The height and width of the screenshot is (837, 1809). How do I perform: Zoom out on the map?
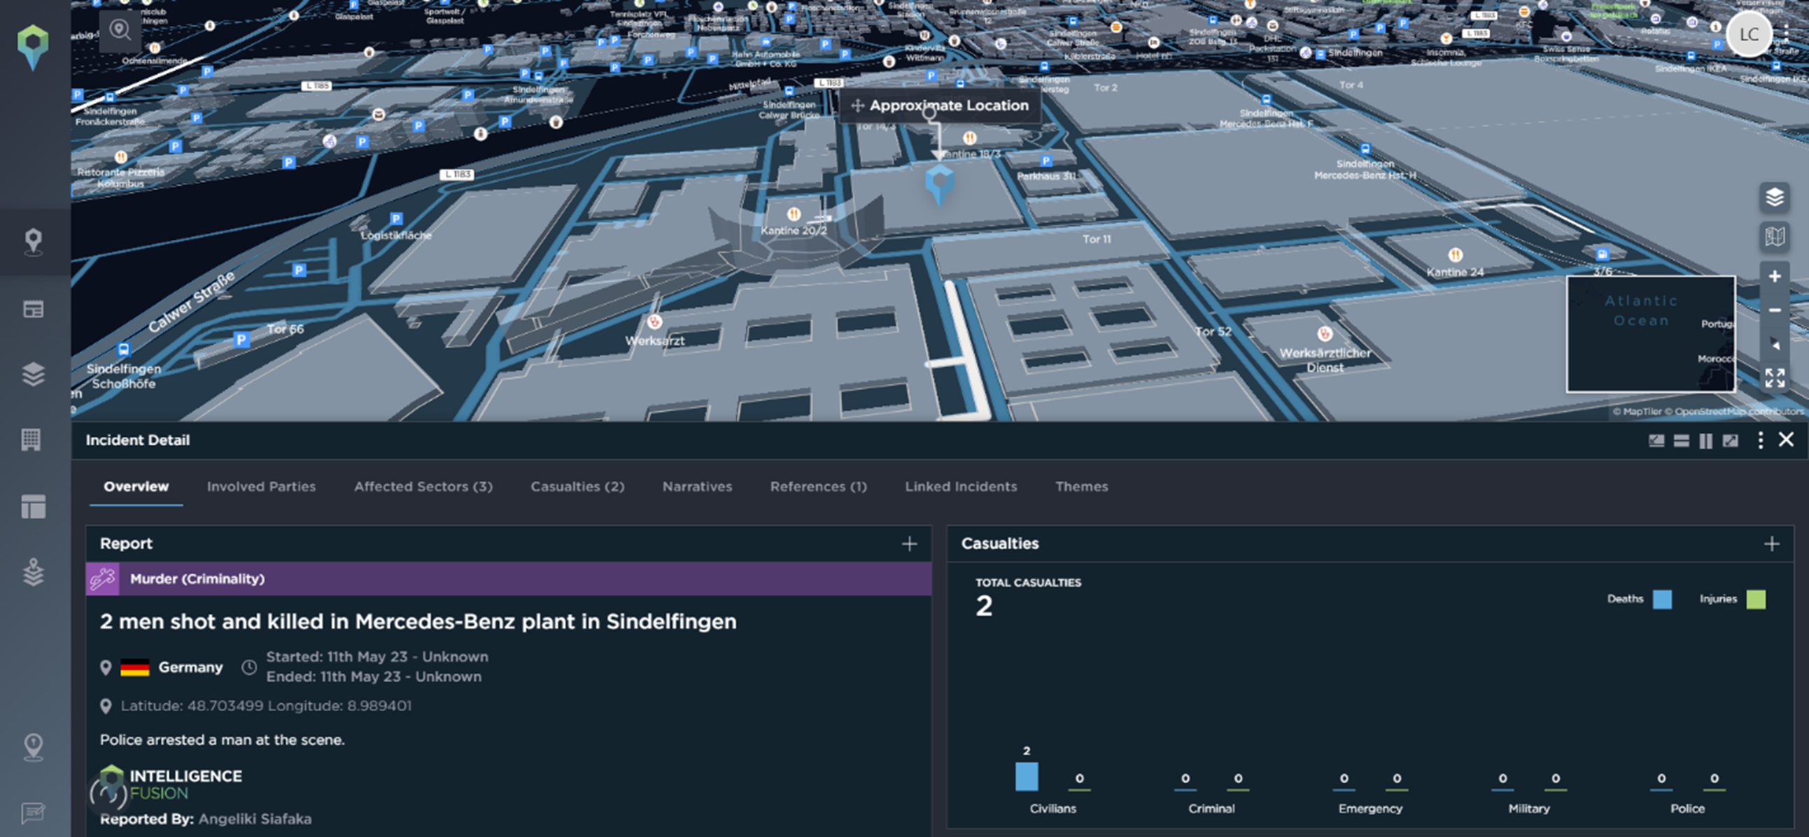point(1775,310)
